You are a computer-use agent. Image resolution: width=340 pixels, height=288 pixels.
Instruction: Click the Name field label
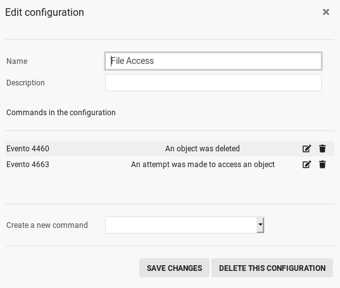tap(17, 61)
